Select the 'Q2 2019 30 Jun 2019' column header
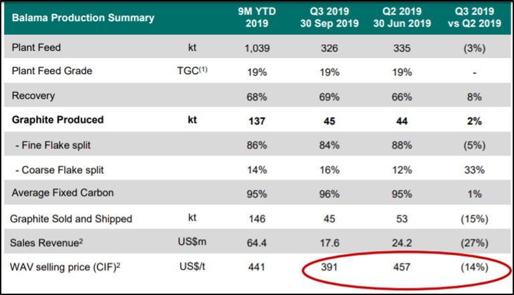This screenshot has height=295, width=514. pos(402,17)
